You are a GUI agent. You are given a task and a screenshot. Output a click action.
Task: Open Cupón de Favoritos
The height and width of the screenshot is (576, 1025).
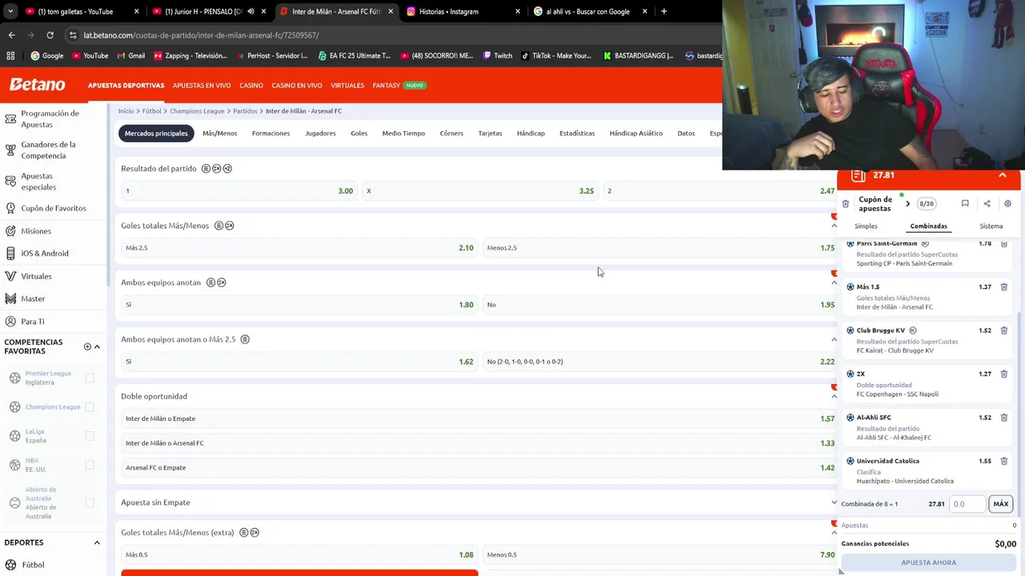pyautogui.click(x=53, y=208)
